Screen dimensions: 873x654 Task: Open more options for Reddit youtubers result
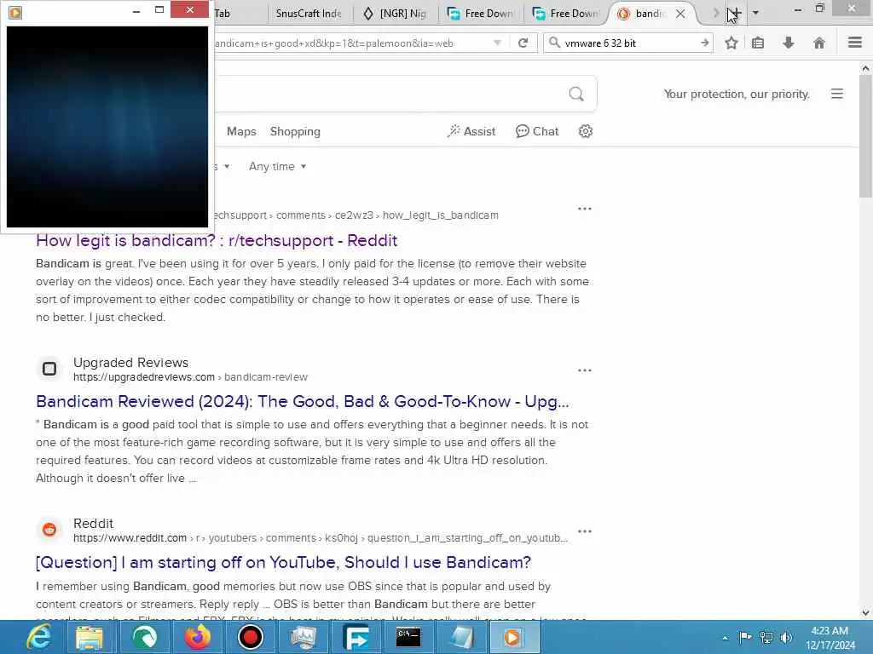[x=585, y=531]
